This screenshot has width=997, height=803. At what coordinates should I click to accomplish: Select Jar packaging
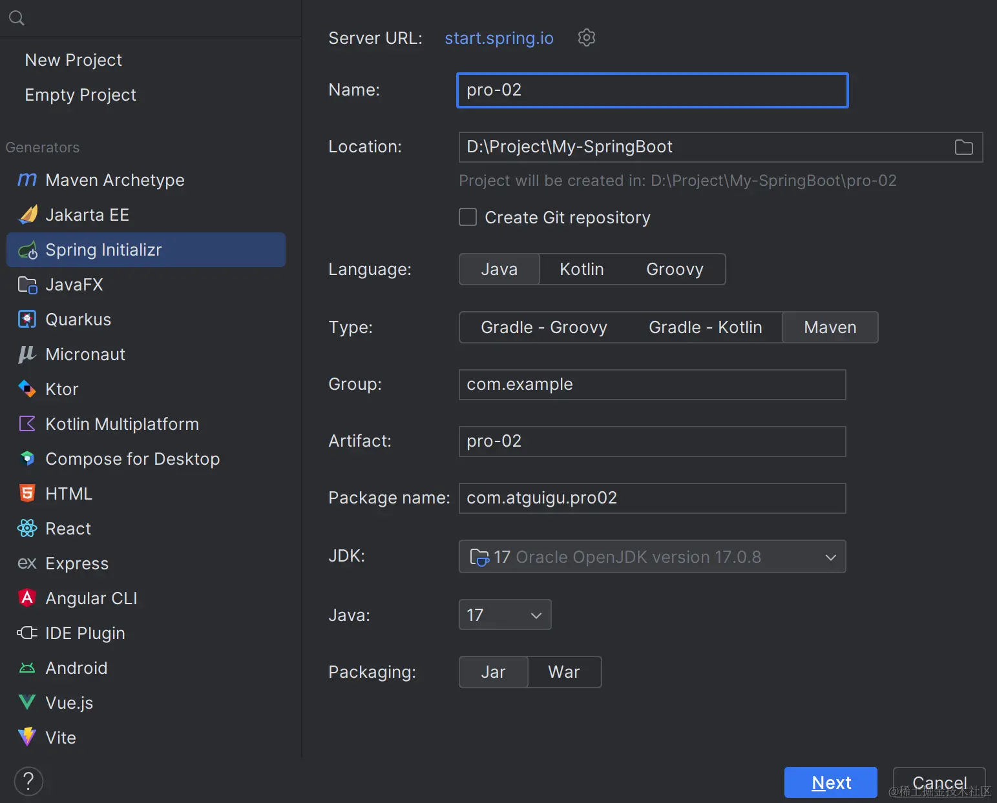coord(494,672)
